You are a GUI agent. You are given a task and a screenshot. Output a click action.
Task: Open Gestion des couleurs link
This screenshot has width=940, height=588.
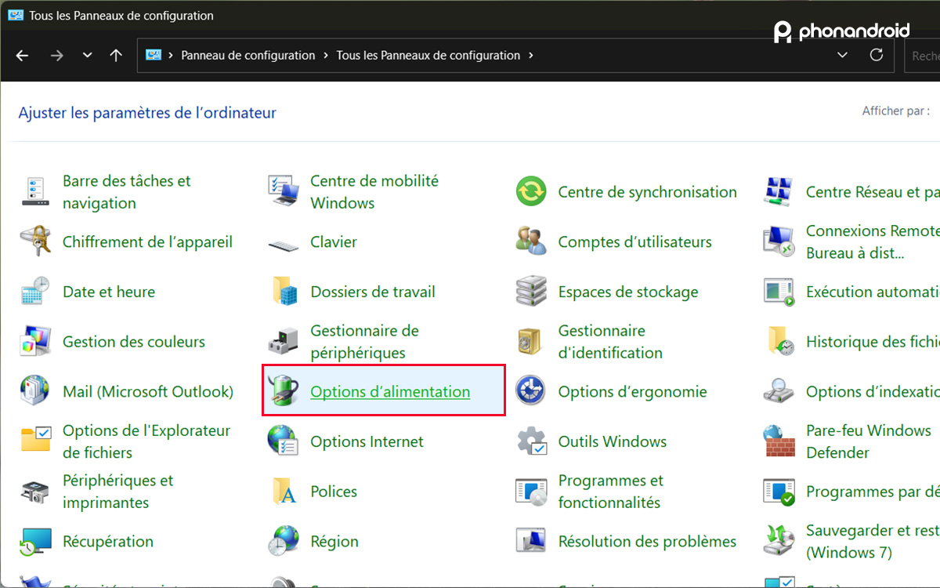tap(134, 342)
